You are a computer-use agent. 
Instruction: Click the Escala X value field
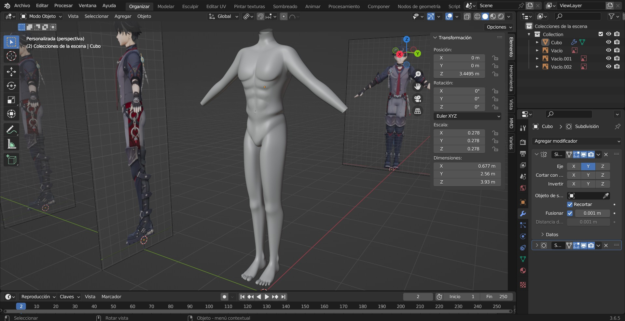point(459,133)
